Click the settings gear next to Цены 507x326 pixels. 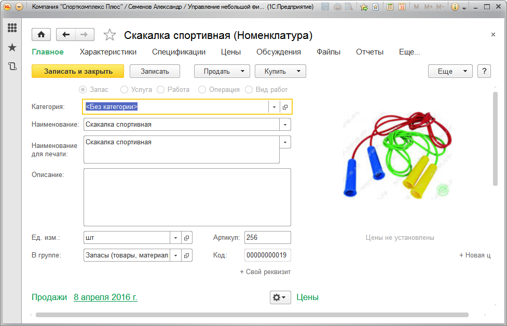280,297
